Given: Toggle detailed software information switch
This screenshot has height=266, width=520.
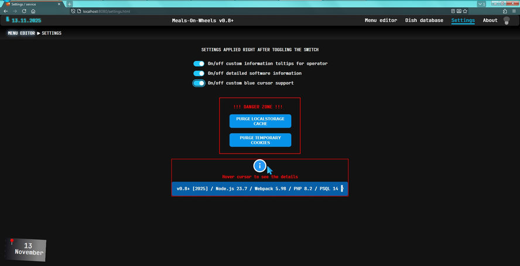Looking at the screenshot, I should click(199, 73).
